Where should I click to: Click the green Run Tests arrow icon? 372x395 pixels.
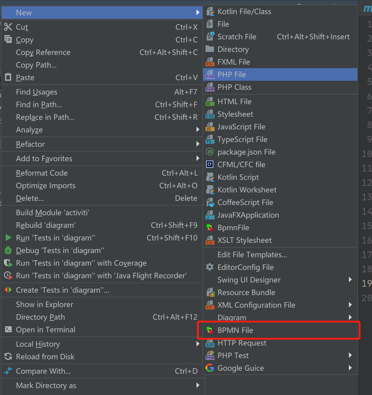point(8,238)
